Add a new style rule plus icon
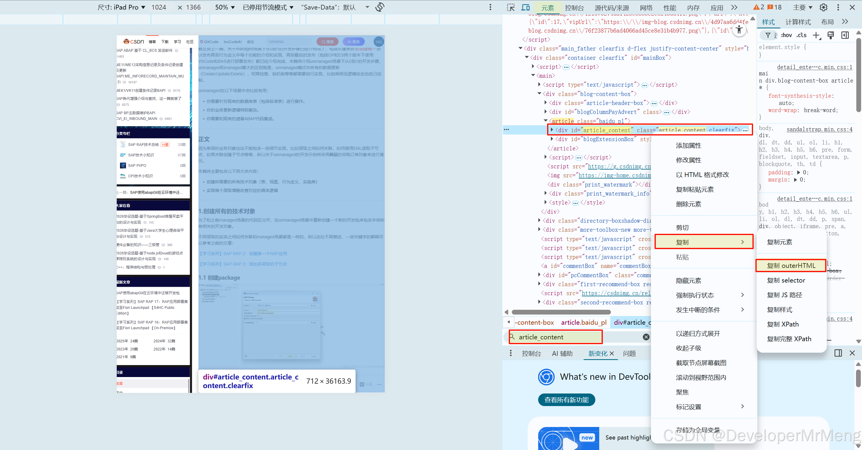The image size is (862, 450). coord(816,35)
